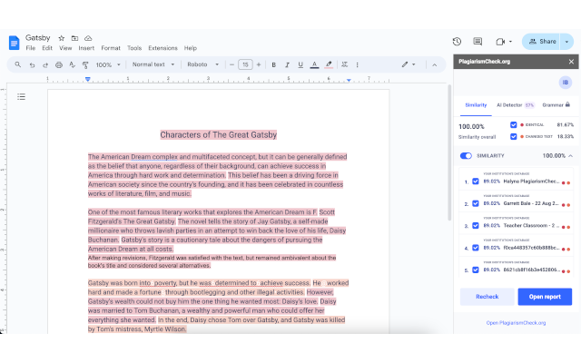Star the Gatsby document
The width and height of the screenshot is (581, 363).
(62, 38)
